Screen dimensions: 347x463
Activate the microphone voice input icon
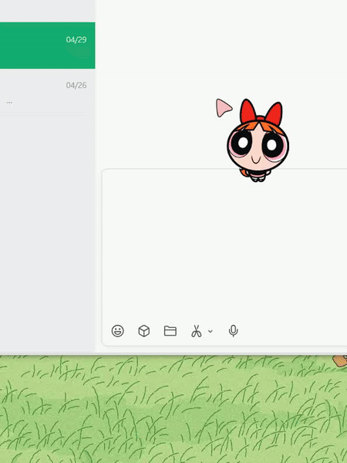233,331
